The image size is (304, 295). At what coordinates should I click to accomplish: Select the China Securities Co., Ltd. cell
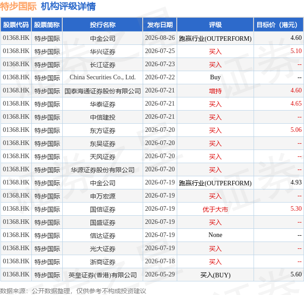click(x=103, y=77)
